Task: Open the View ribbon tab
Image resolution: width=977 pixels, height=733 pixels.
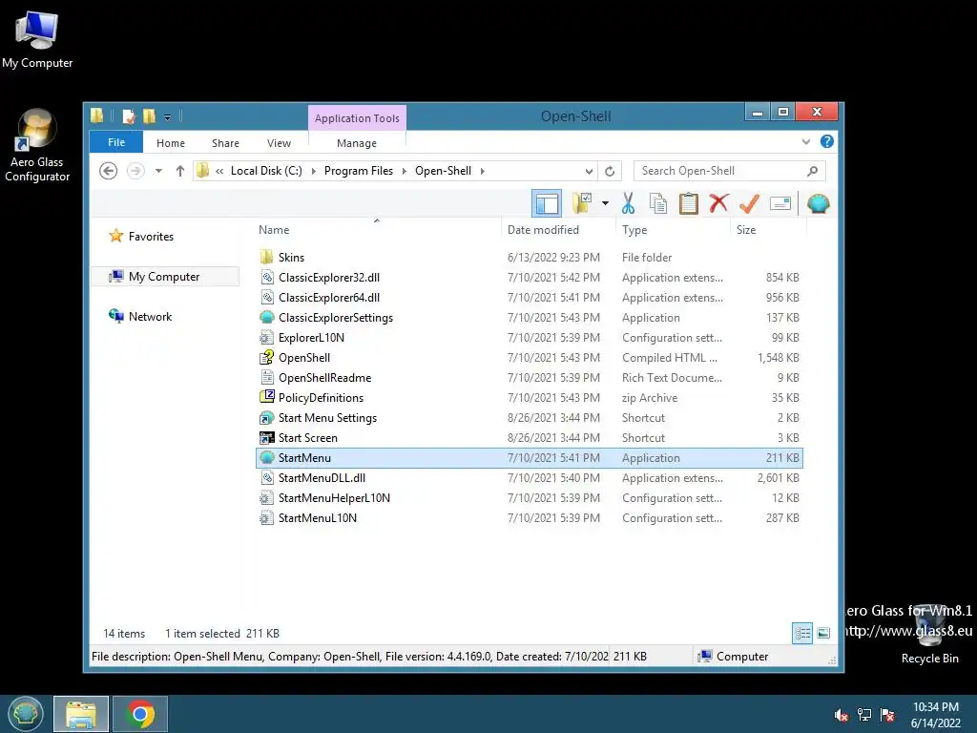Action: [280, 143]
